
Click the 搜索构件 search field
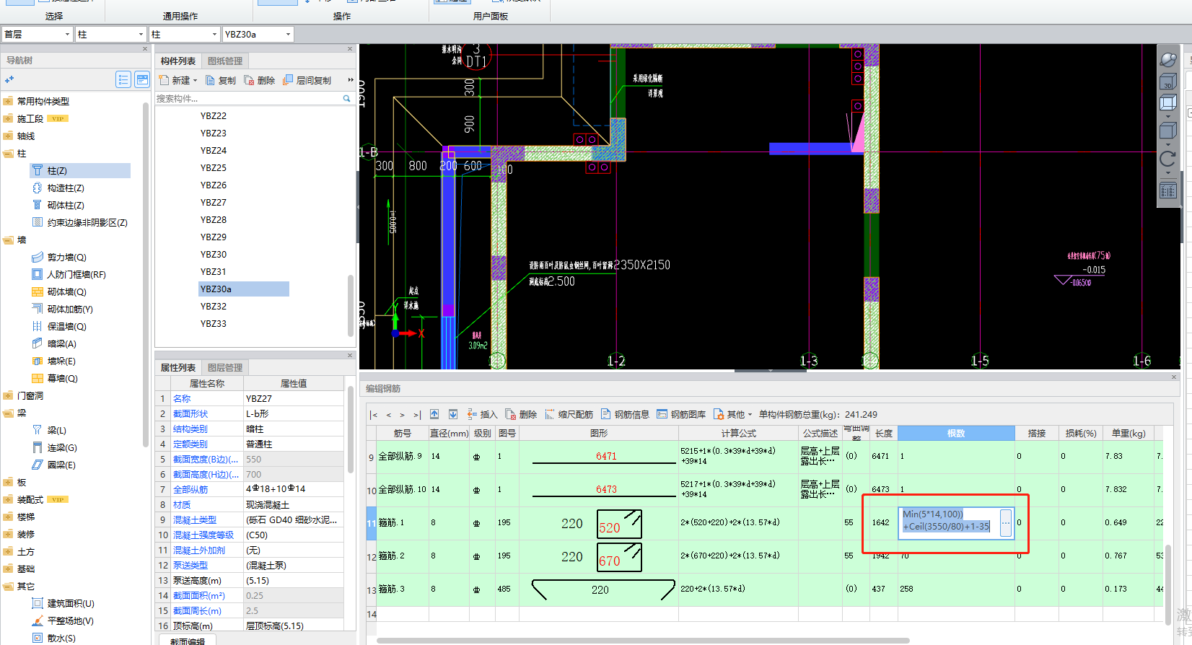coord(248,98)
